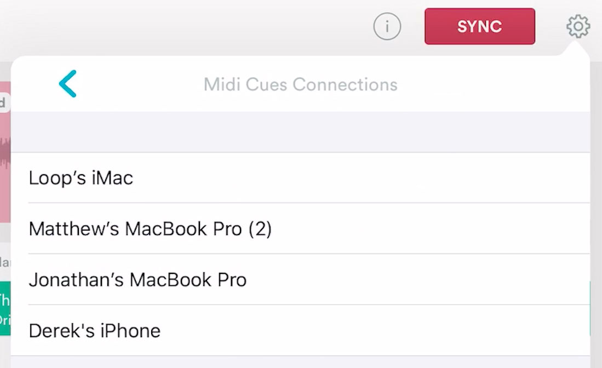This screenshot has height=368, width=602.
Task: Open app settings with the cog icon
Action: [578, 26]
